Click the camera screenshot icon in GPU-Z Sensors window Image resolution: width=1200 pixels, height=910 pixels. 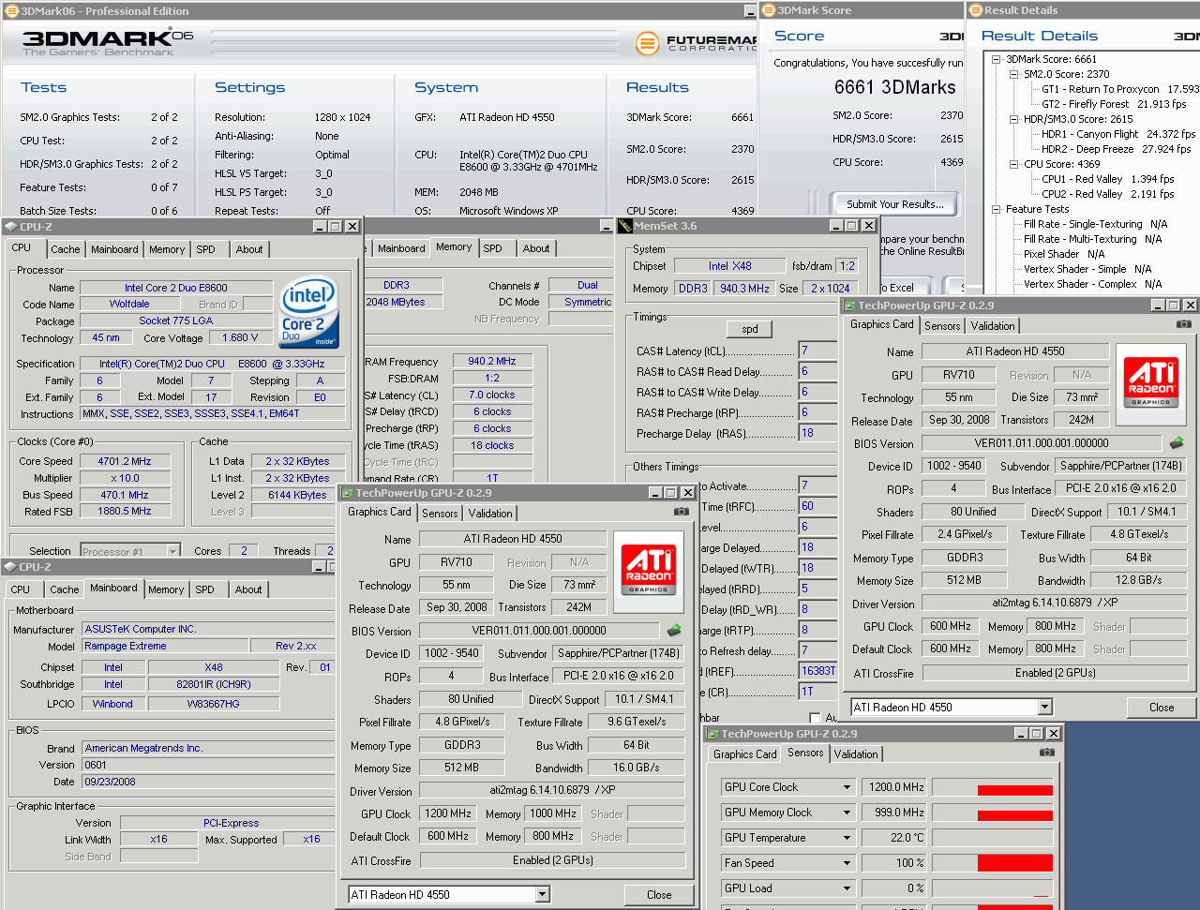tap(1046, 753)
